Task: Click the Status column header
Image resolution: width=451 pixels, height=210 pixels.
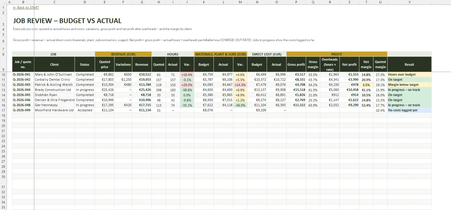Action: point(85,64)
